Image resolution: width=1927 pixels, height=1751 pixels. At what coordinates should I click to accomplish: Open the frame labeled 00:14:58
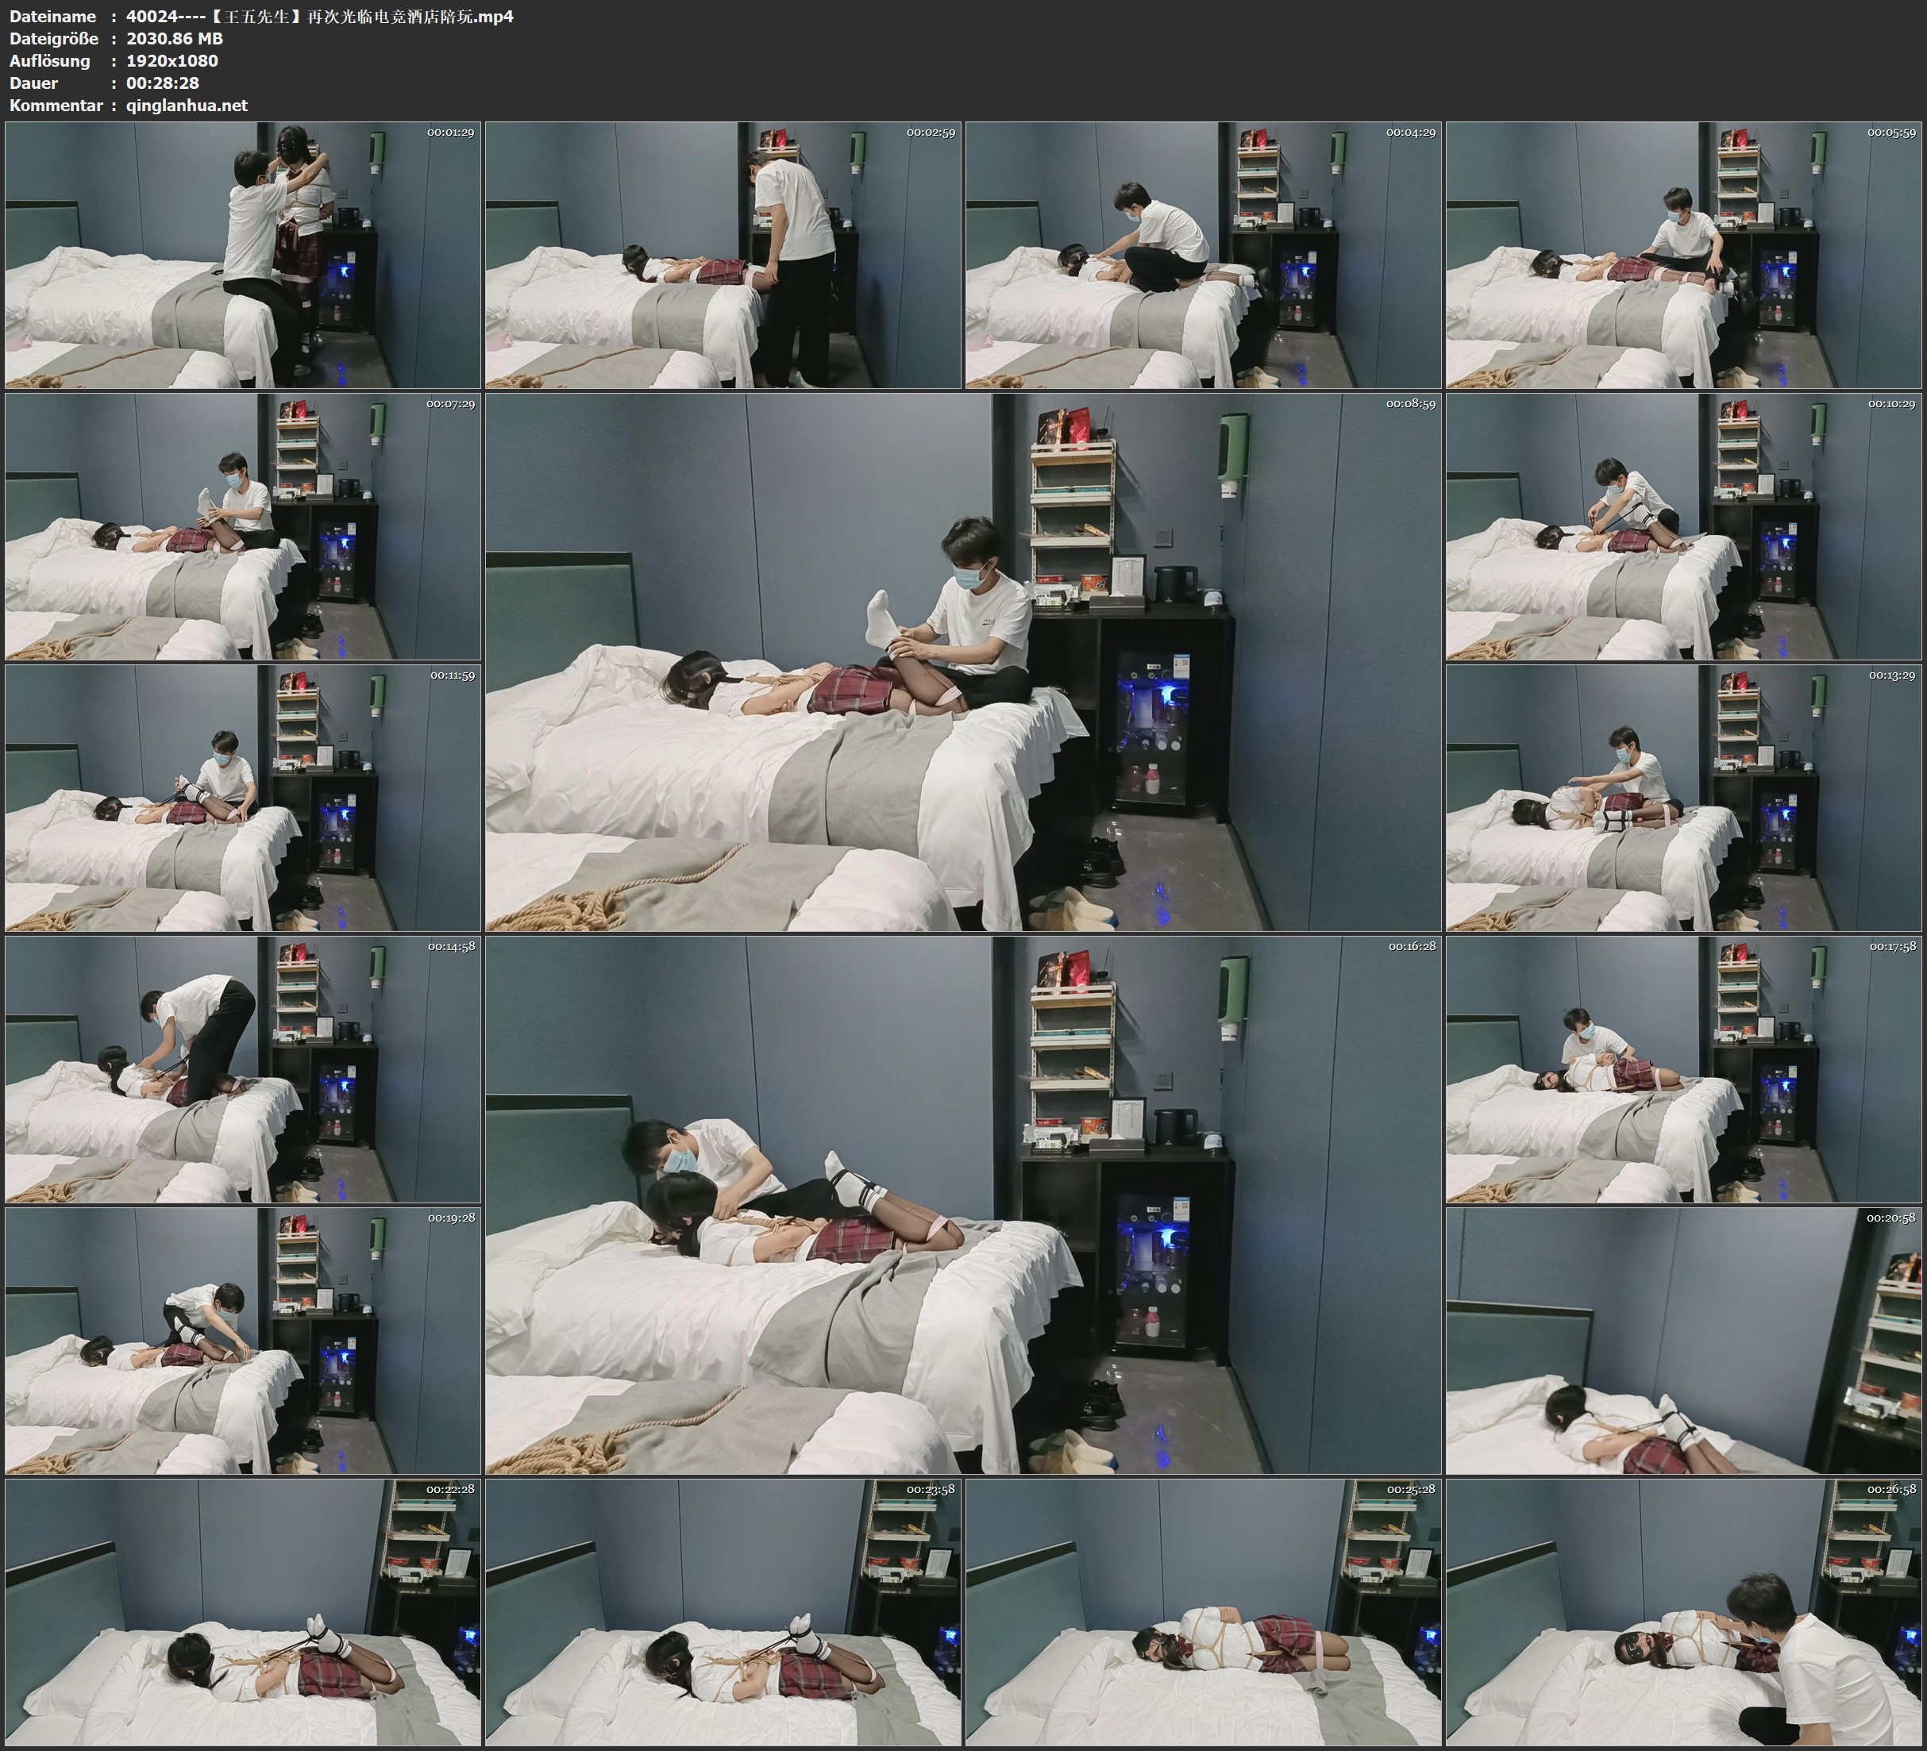pos(243,1068)
